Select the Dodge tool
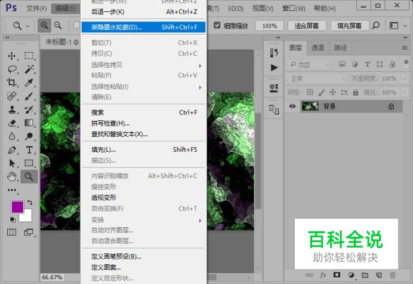 [29, 136]
